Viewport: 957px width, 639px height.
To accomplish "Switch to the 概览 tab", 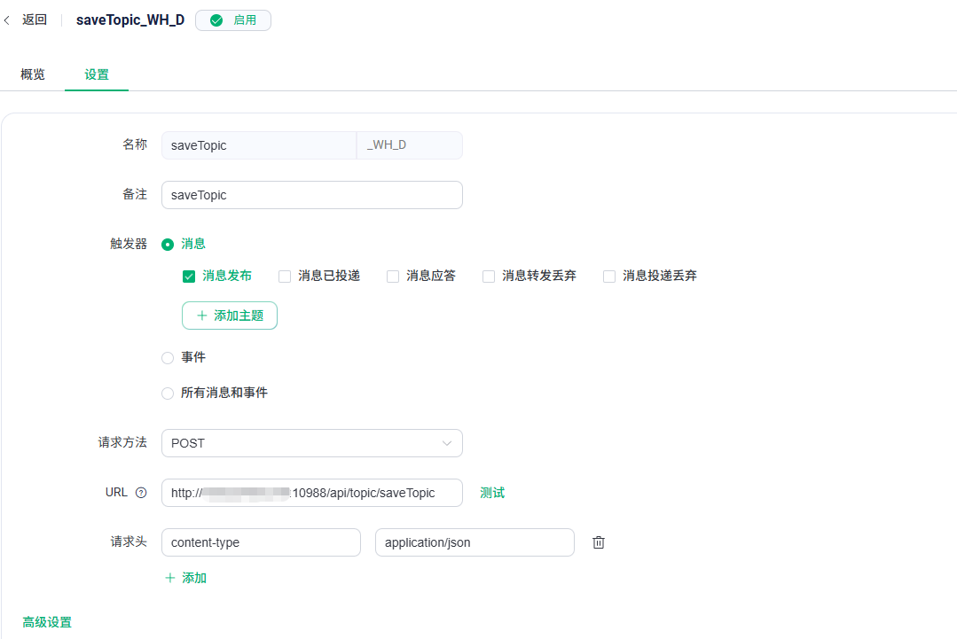I will 33,74.
